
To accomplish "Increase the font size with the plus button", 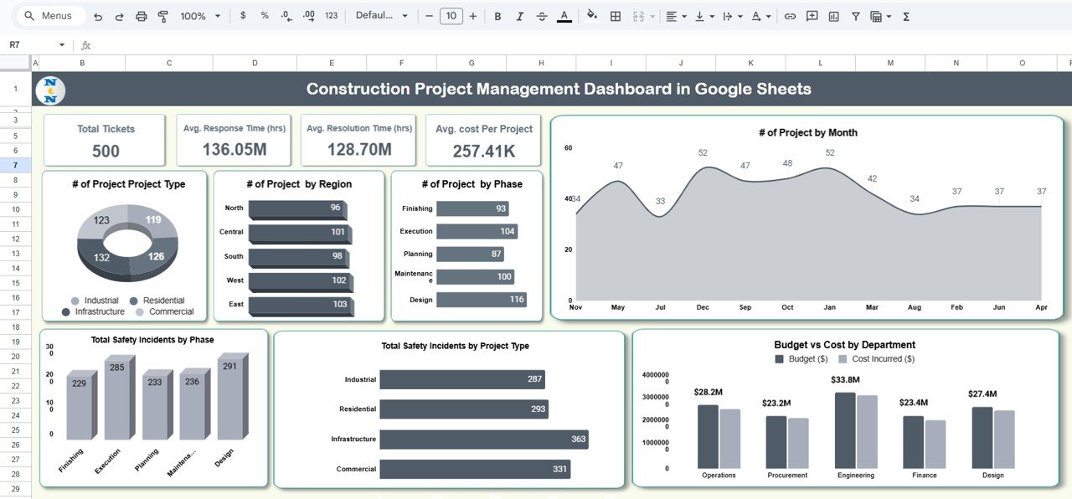I will point(472,15).
